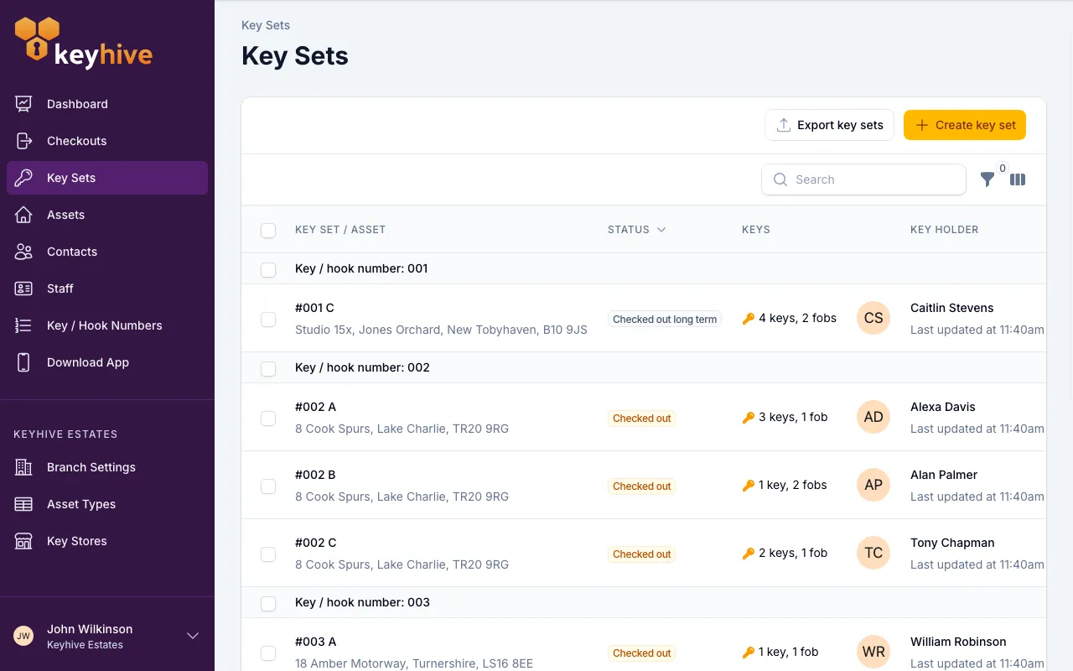Open the column visibility icon
The image size is (1073, 671).
tap(1018, 179)
